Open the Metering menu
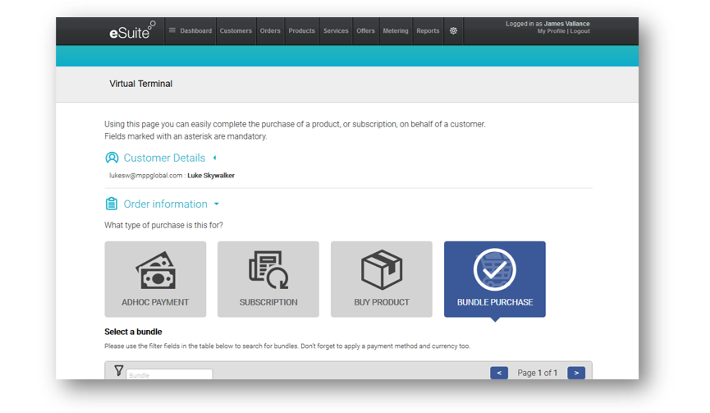 pyautogui.click(x=396, y=31)
